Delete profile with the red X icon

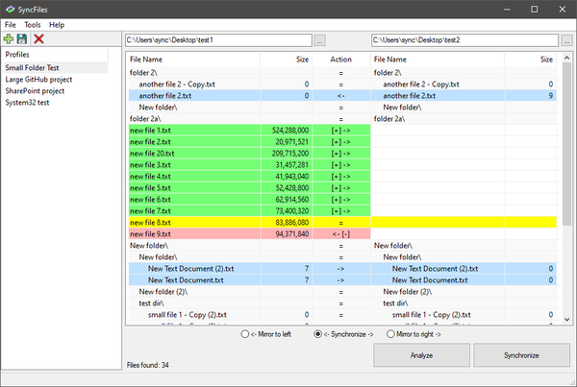(38, 39)
